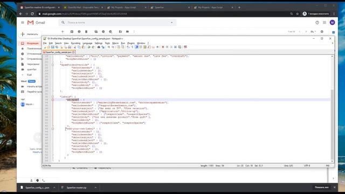The image size is (345, 194).
Task: Open Gmail settings gear icon
Action: click(322, 32)
